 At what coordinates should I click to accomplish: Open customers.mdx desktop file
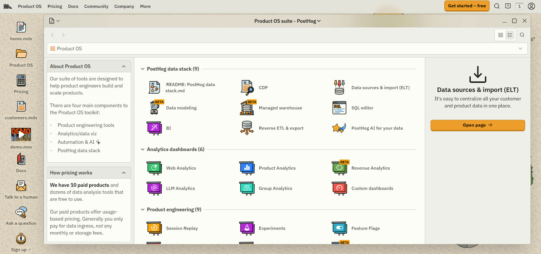[x=21, y=107]
